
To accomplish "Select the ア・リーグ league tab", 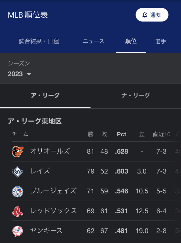I will pos(45,95).
